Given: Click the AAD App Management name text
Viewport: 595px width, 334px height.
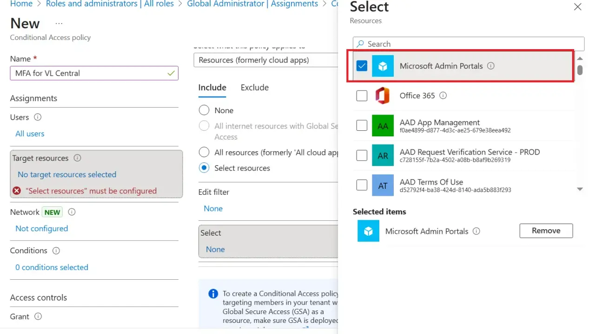Looking at the screenshot, I should point(440,122).
